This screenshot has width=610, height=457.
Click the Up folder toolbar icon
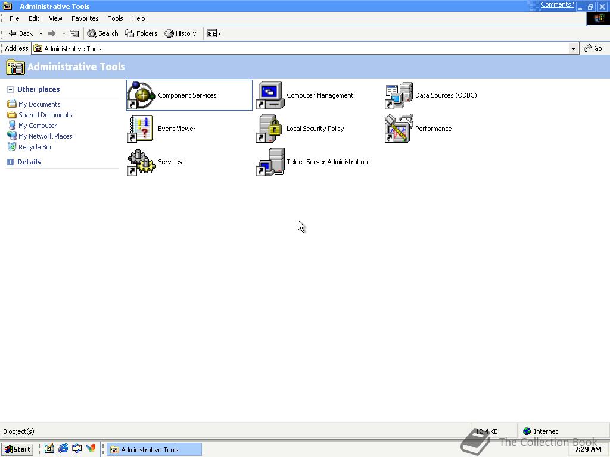coord(74,33)
